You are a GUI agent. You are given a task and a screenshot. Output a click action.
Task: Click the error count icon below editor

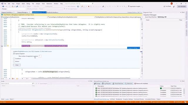13,78
